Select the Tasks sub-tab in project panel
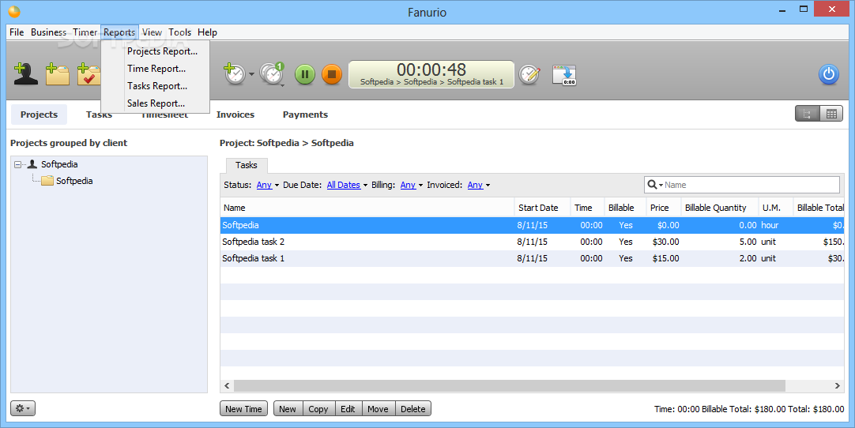The height and width of the screenshot is (428, 855). pos(247,165)
